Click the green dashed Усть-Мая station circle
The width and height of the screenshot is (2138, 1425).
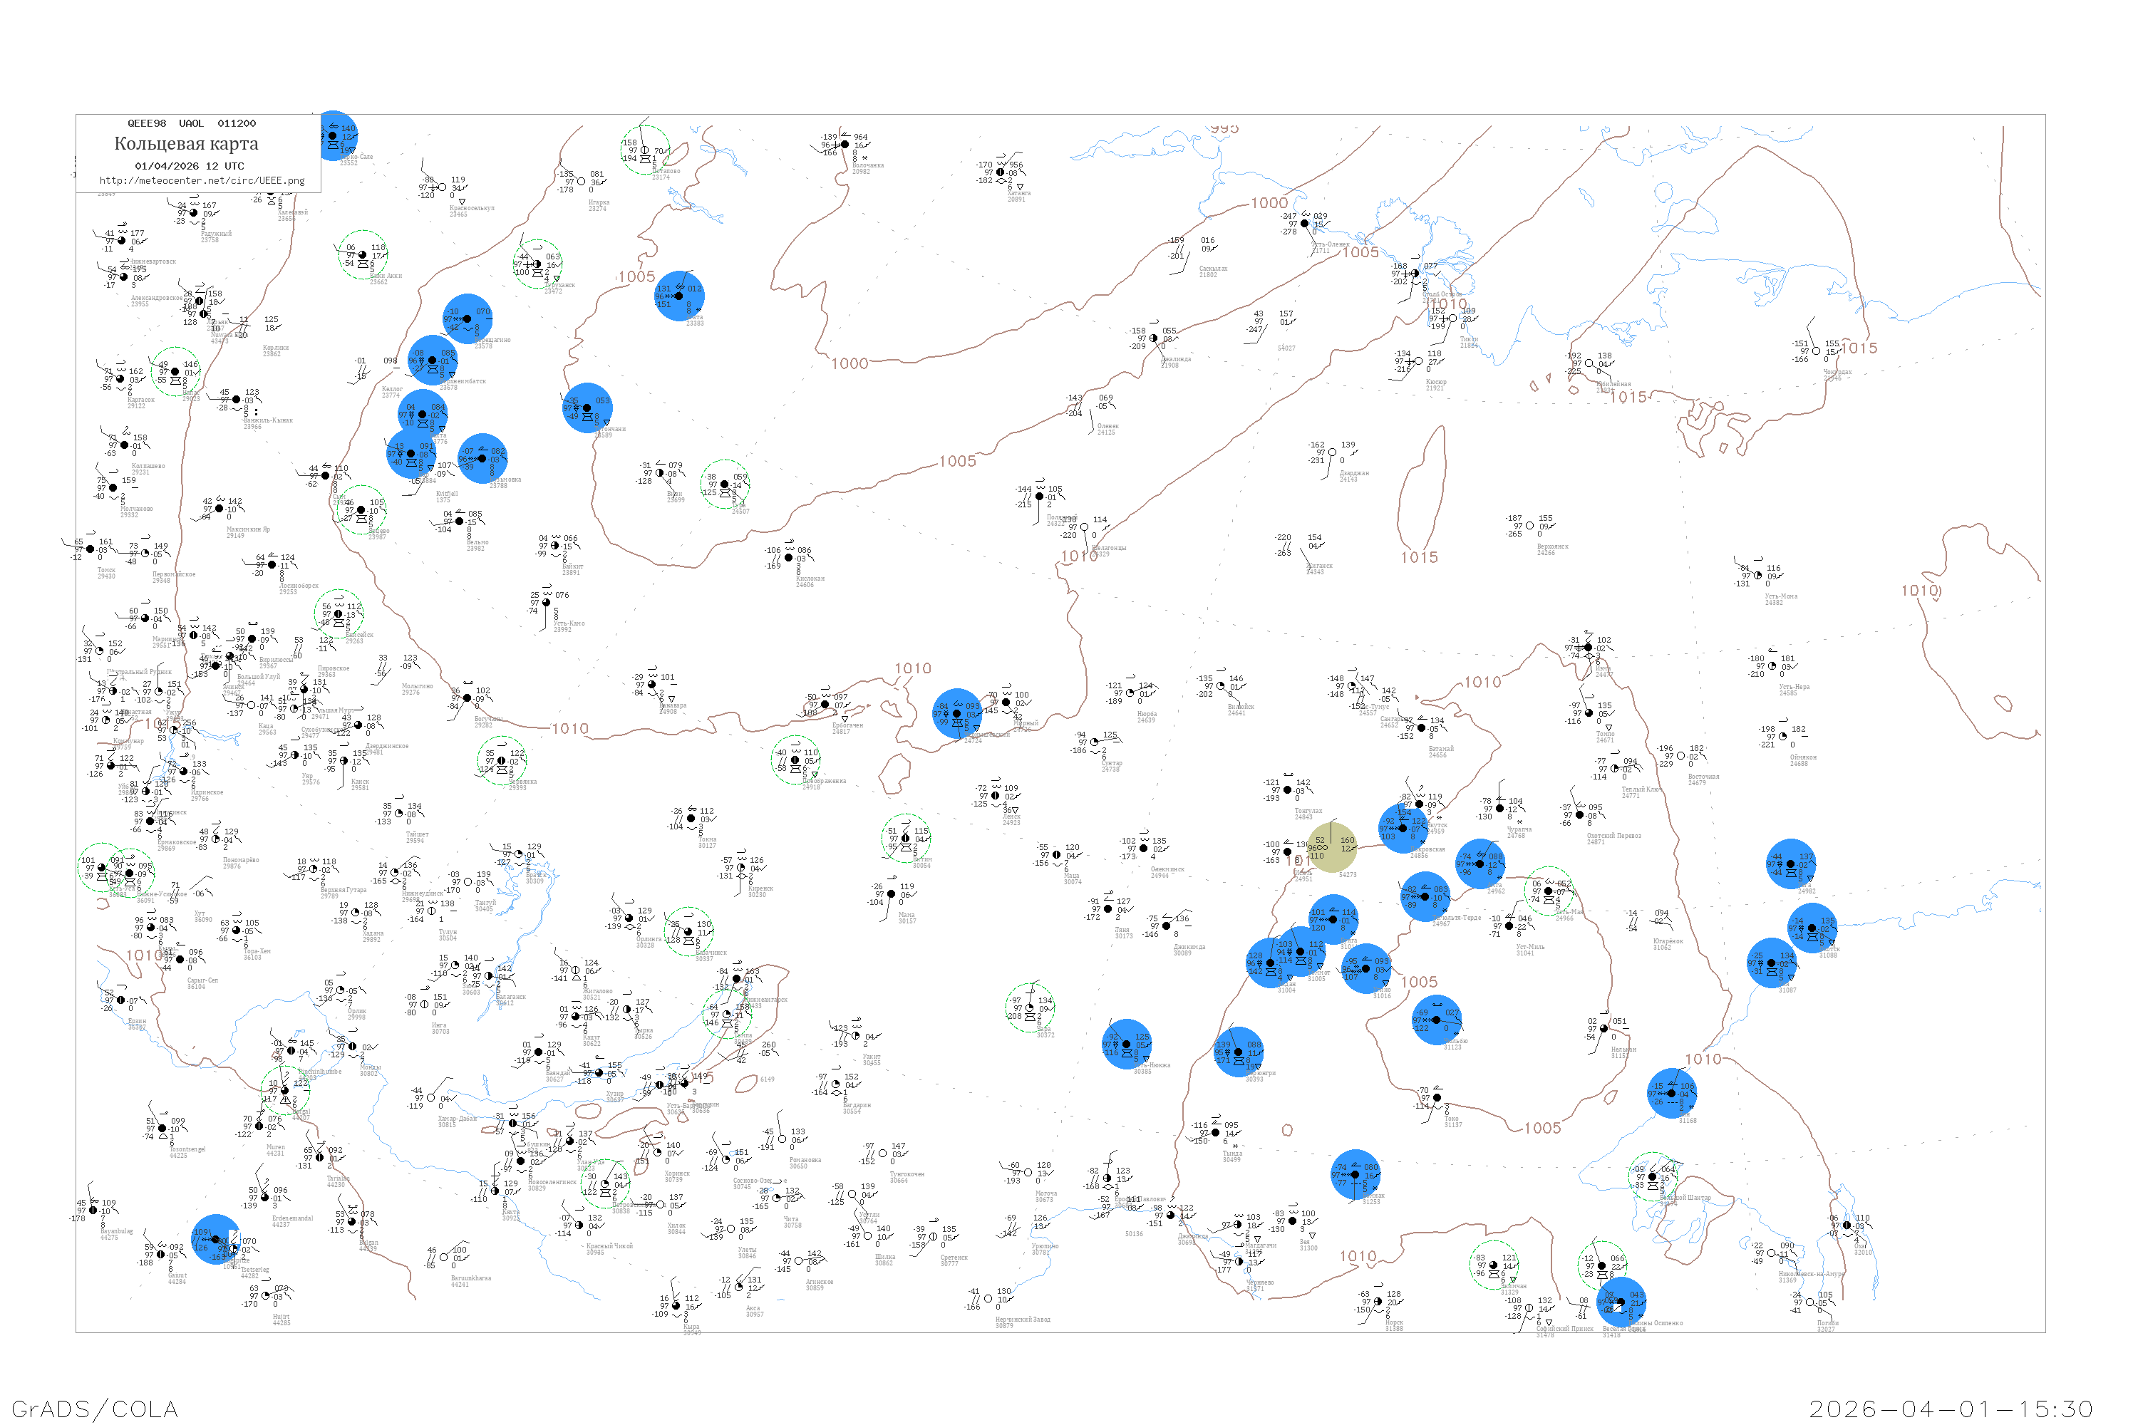[1548, 891]
